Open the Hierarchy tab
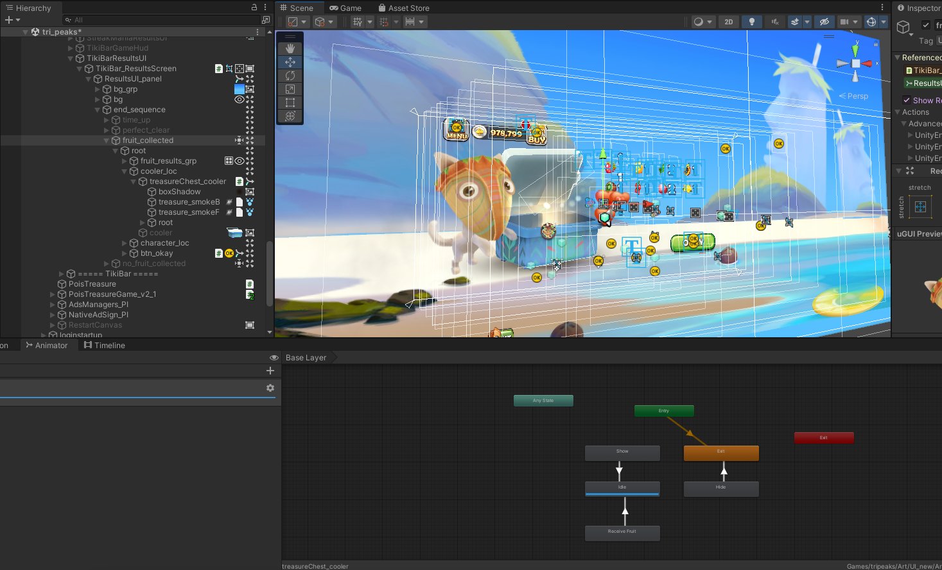The height and width of the screenshot is (570, 942). 29,8
